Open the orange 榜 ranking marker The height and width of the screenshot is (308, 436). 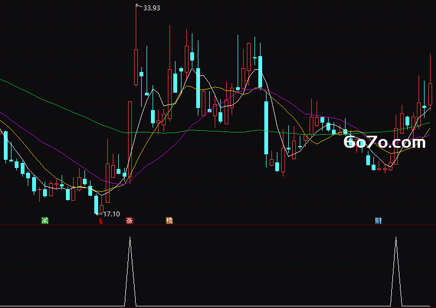pyautogui.click(x=169, y=221)
